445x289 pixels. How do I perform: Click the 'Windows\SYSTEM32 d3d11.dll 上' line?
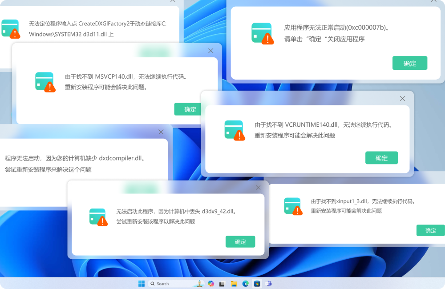click(x=71, y=34)
